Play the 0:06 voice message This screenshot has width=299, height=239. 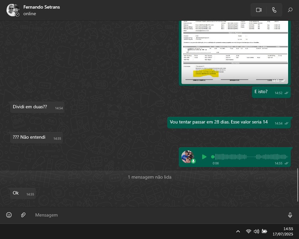[x=204, y=157]
